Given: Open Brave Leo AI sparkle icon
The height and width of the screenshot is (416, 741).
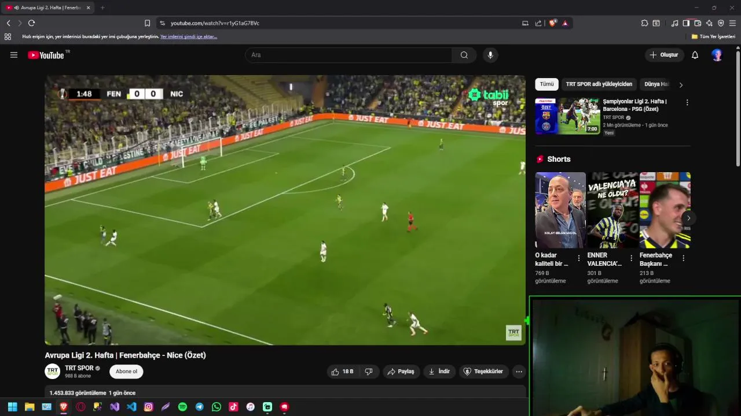Looking at the screenshot, I should (x=709, y=23).
